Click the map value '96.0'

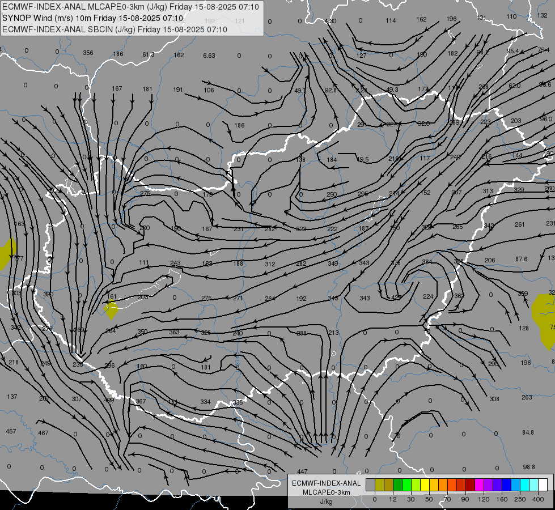tap(546, 119)
